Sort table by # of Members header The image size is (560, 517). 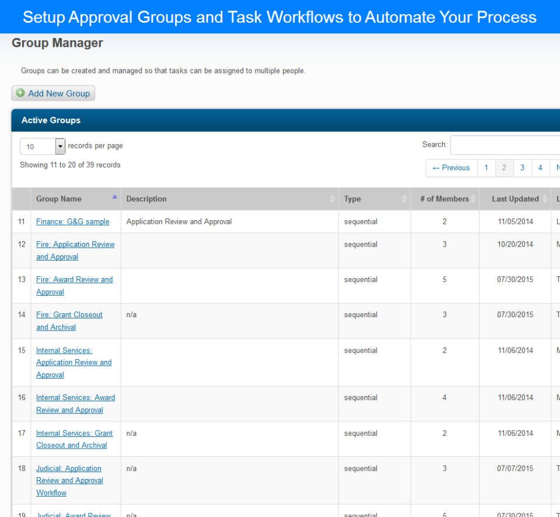click(444, 199)
